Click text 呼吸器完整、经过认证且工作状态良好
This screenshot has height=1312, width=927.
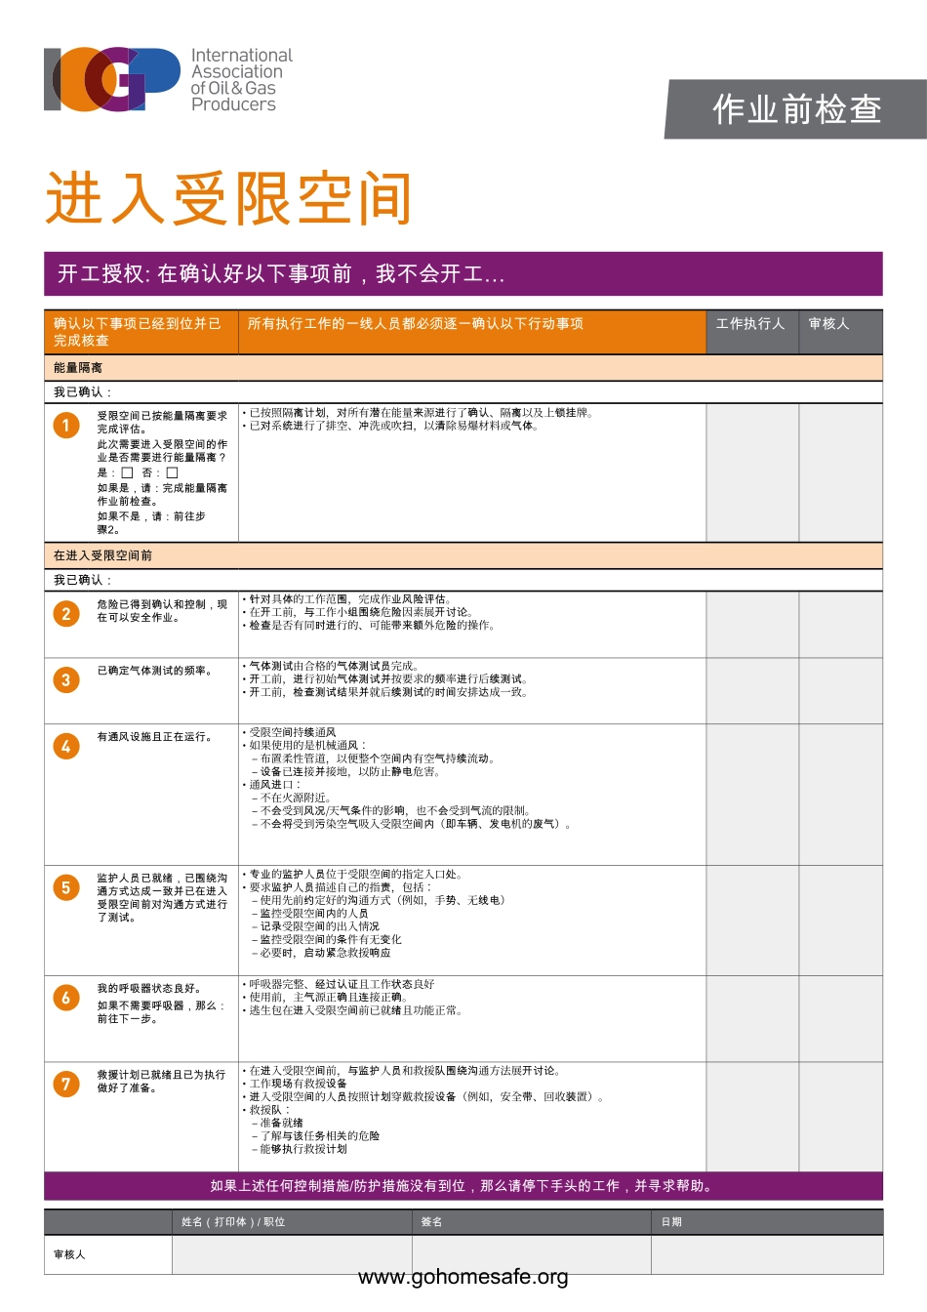342,984
